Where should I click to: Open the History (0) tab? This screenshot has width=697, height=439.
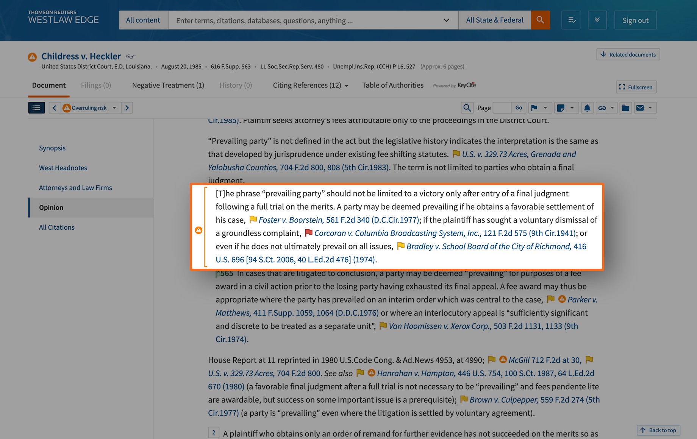pyautogui.click(x=236, y=85)
